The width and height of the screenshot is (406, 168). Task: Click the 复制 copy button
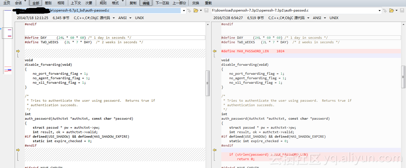(133, 3)
